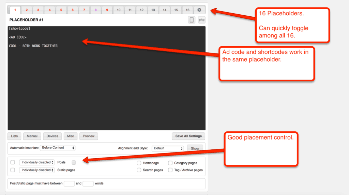Open the Lists options
Viewport: 349px width, 195px height.
[14, 136]
